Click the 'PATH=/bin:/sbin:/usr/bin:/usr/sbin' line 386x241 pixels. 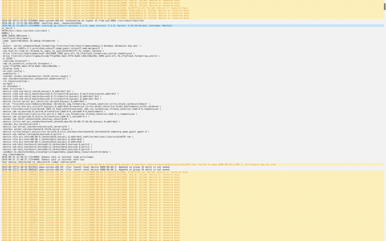pos(25,31)
